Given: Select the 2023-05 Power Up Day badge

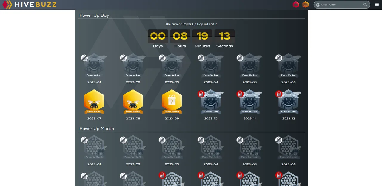Looking at the screenshot, I should [249, 65].
